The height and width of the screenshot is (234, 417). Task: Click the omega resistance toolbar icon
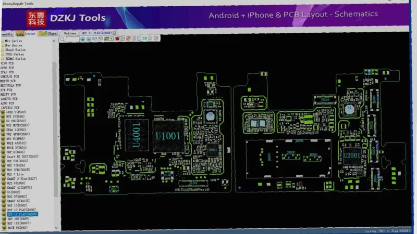tap(150, 38)
